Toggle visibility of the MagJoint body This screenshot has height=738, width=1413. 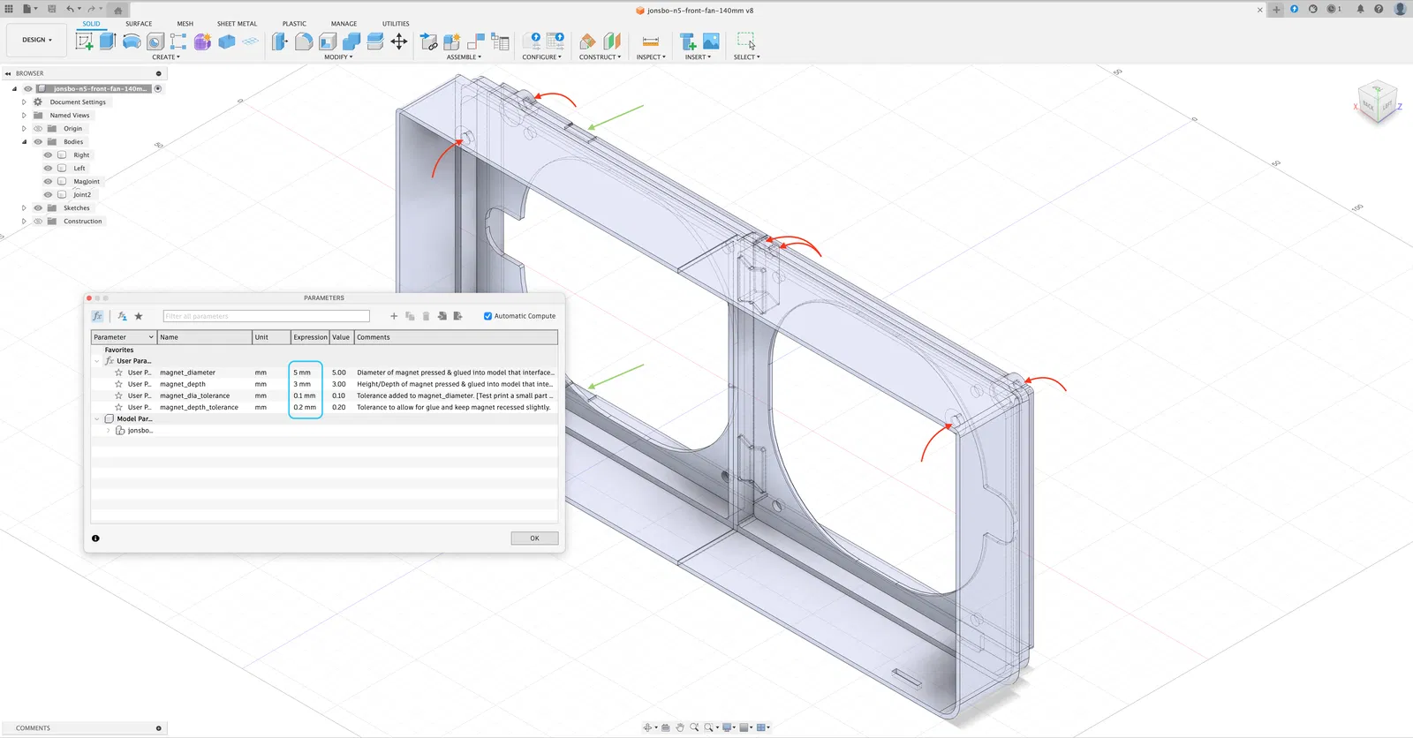click(48, 182)
